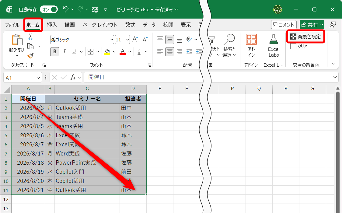Expand the 貼り付け options arrow
Viewport: 342px width, 213px height.
[x=17, y=55]
